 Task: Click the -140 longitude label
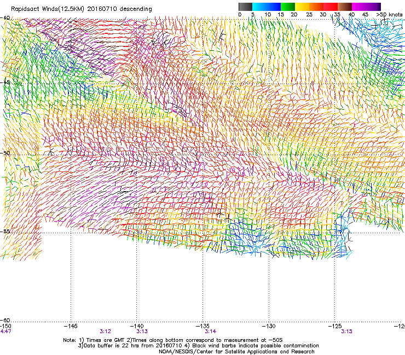pos(136,326)
